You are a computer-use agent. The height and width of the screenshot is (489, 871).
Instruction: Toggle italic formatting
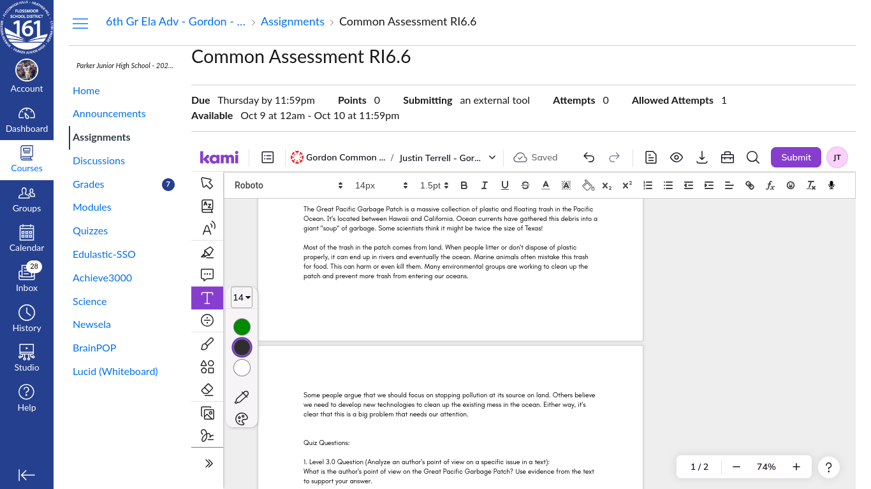tap(485, 185)
